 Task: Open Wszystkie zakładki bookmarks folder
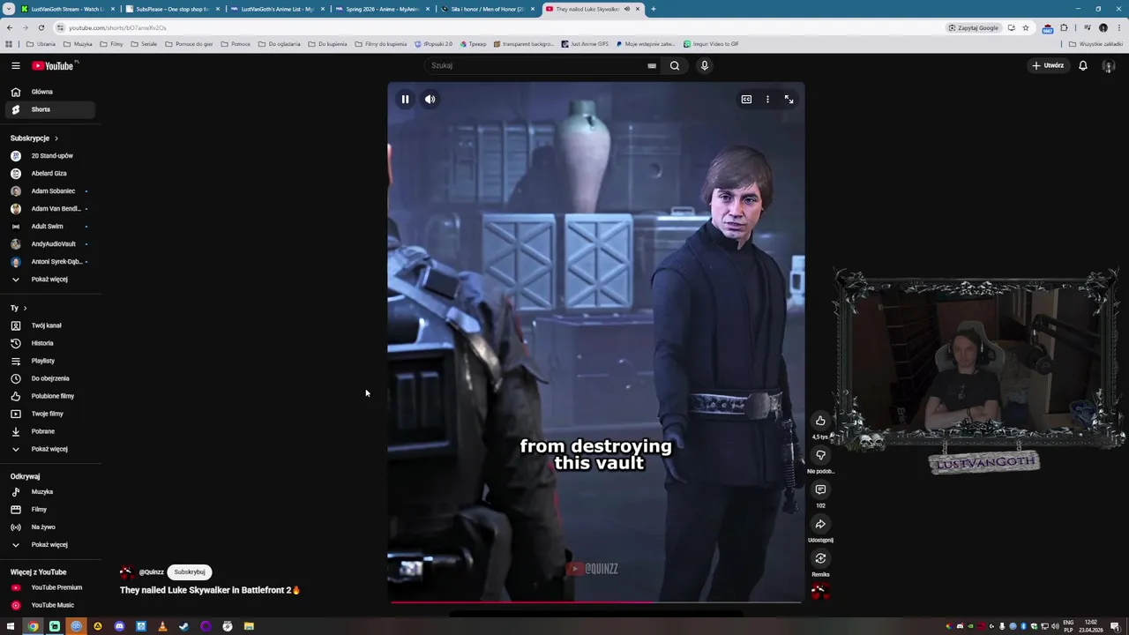click(1096, 43)
